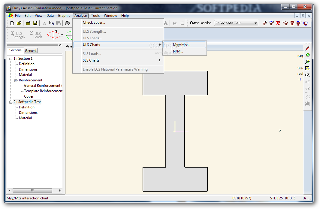This screenshot has width=320, height=209.
Task: Open the Data menu
Action: click(50, 16)
